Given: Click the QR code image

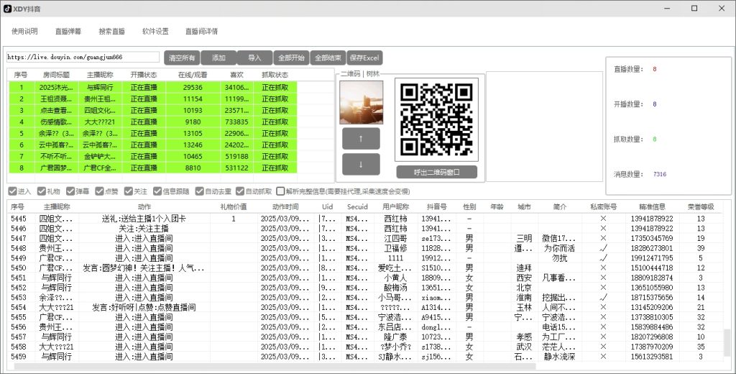Looking at the screenshot, I should pos(436,120).
